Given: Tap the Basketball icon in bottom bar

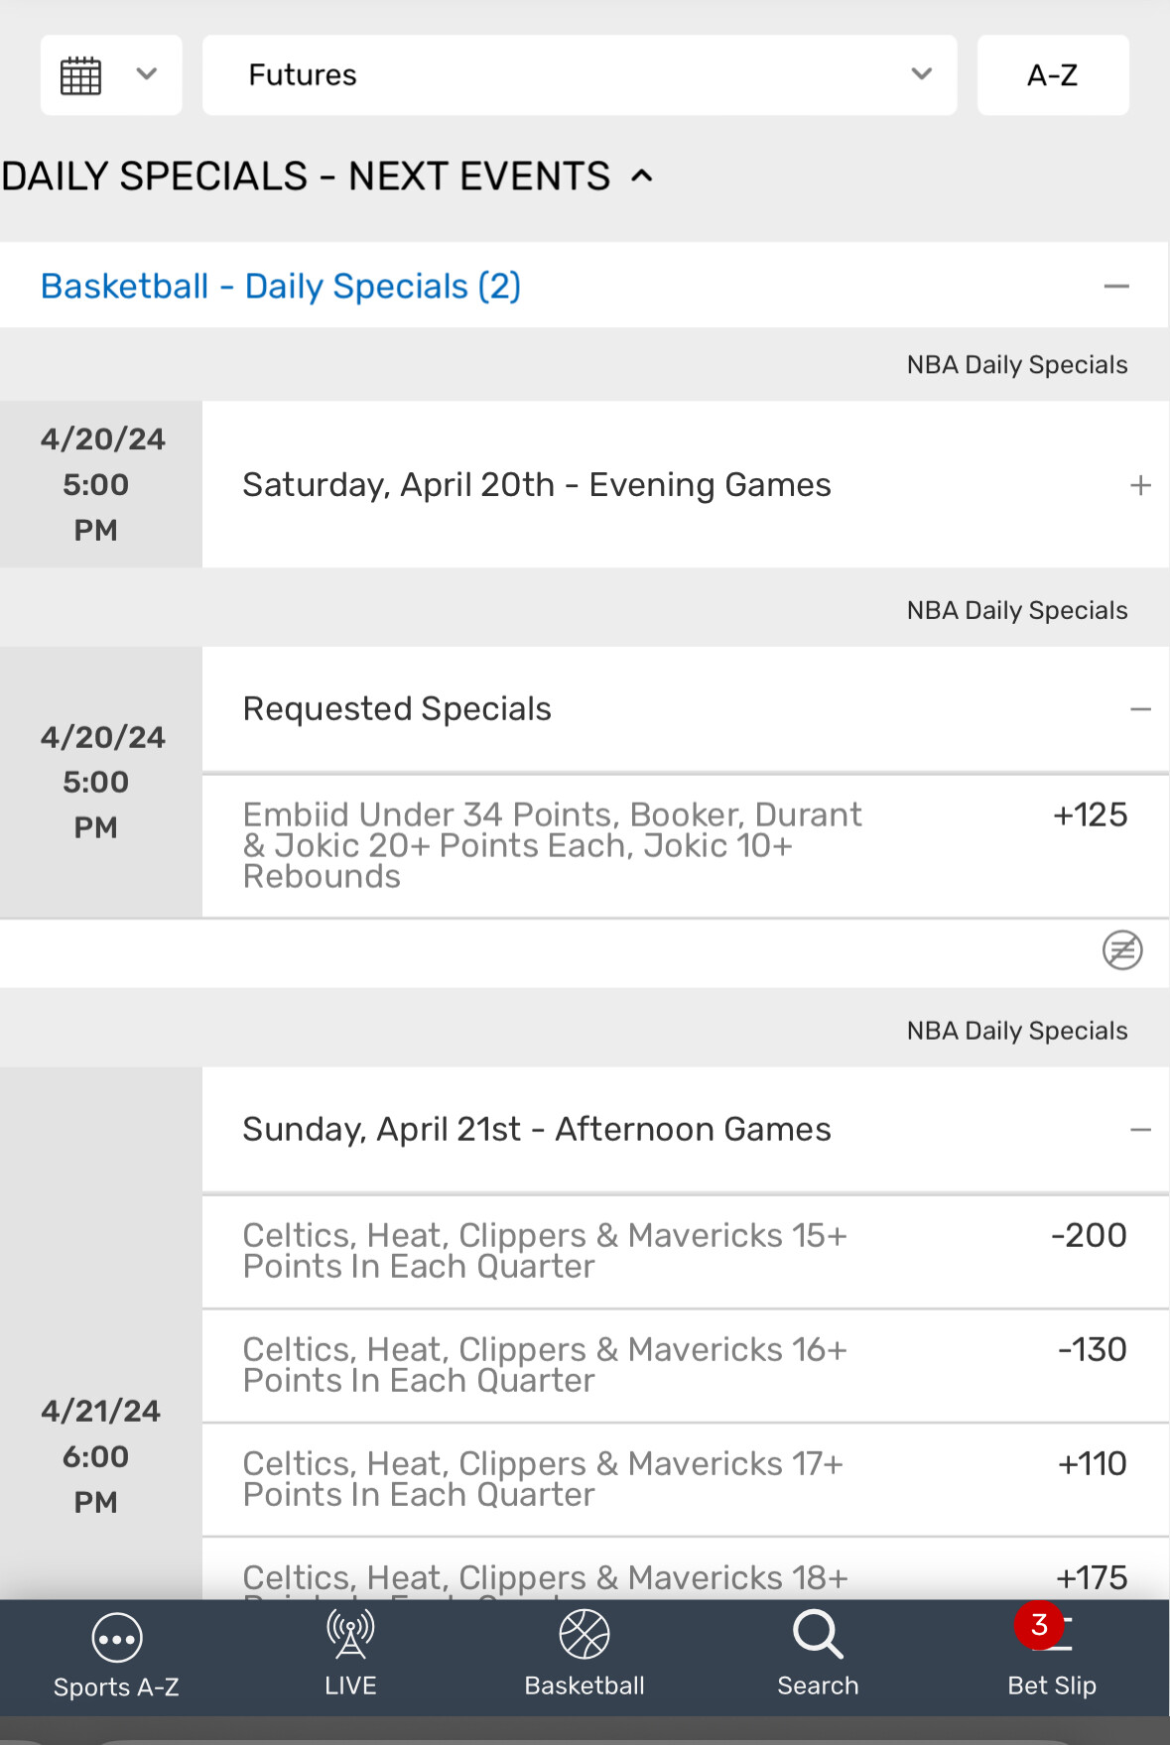Looking at the screenshot, I should point(585,1635).
